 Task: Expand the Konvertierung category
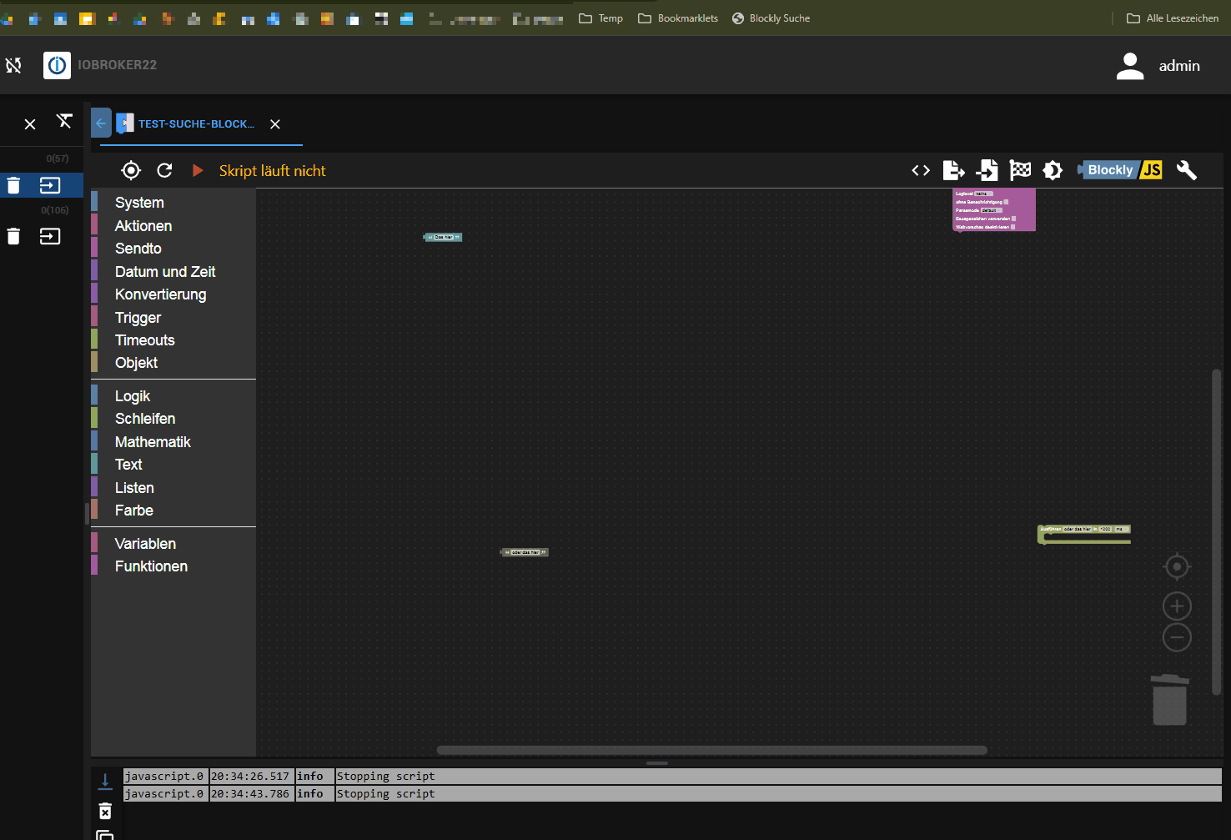tap(173, 294)
